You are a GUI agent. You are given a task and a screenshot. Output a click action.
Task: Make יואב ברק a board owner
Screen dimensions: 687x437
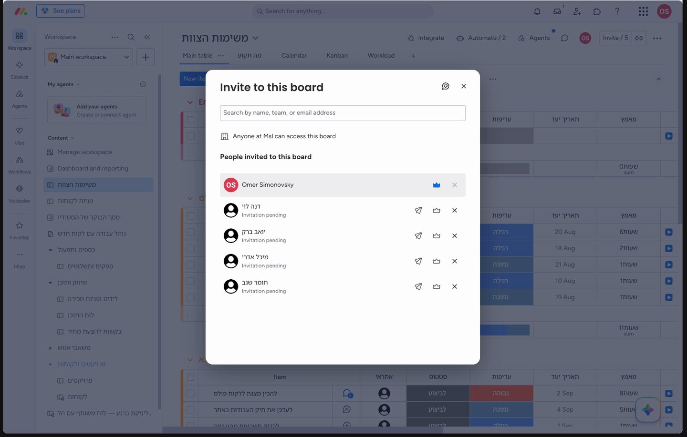437,235
